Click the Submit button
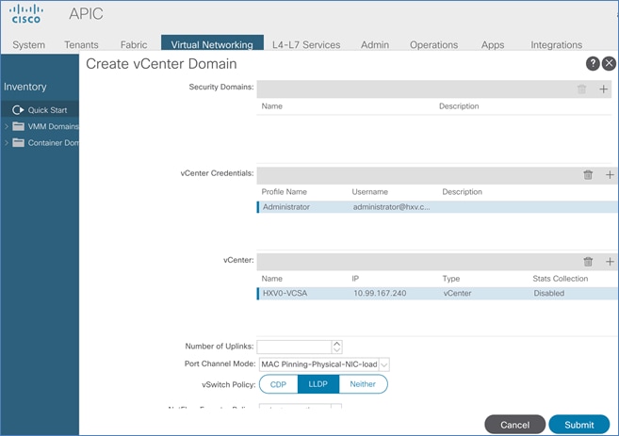The image size is (619, 436). click(578, 425)
